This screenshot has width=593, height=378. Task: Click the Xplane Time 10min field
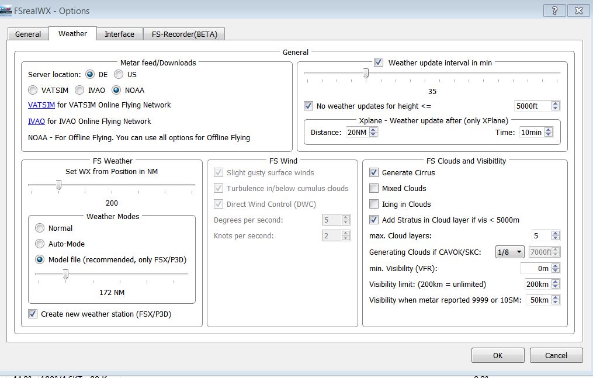(x=532, y=132)
